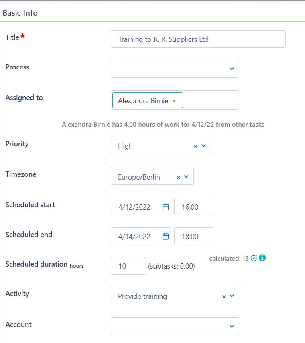Image resolution: width=305 pixels, height=343 pixels.
Task: Remove Alexandra Birnie from Assigned to
Action: (174, 100)
